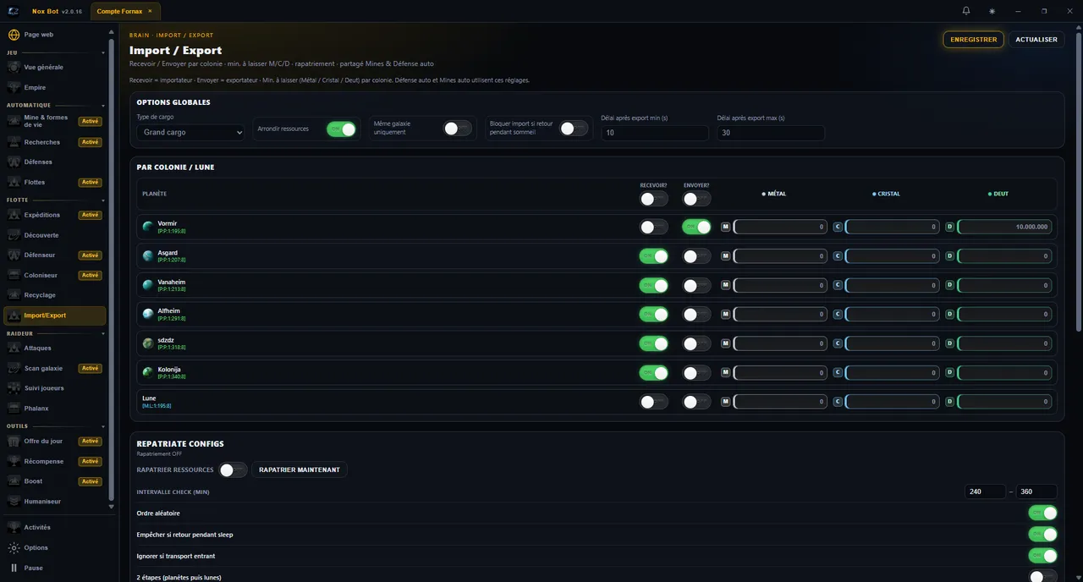This screenshot has width=1083, height=582.
Task: Select the Suivi joueurs sidebar icon
Action: pos(14,388)
